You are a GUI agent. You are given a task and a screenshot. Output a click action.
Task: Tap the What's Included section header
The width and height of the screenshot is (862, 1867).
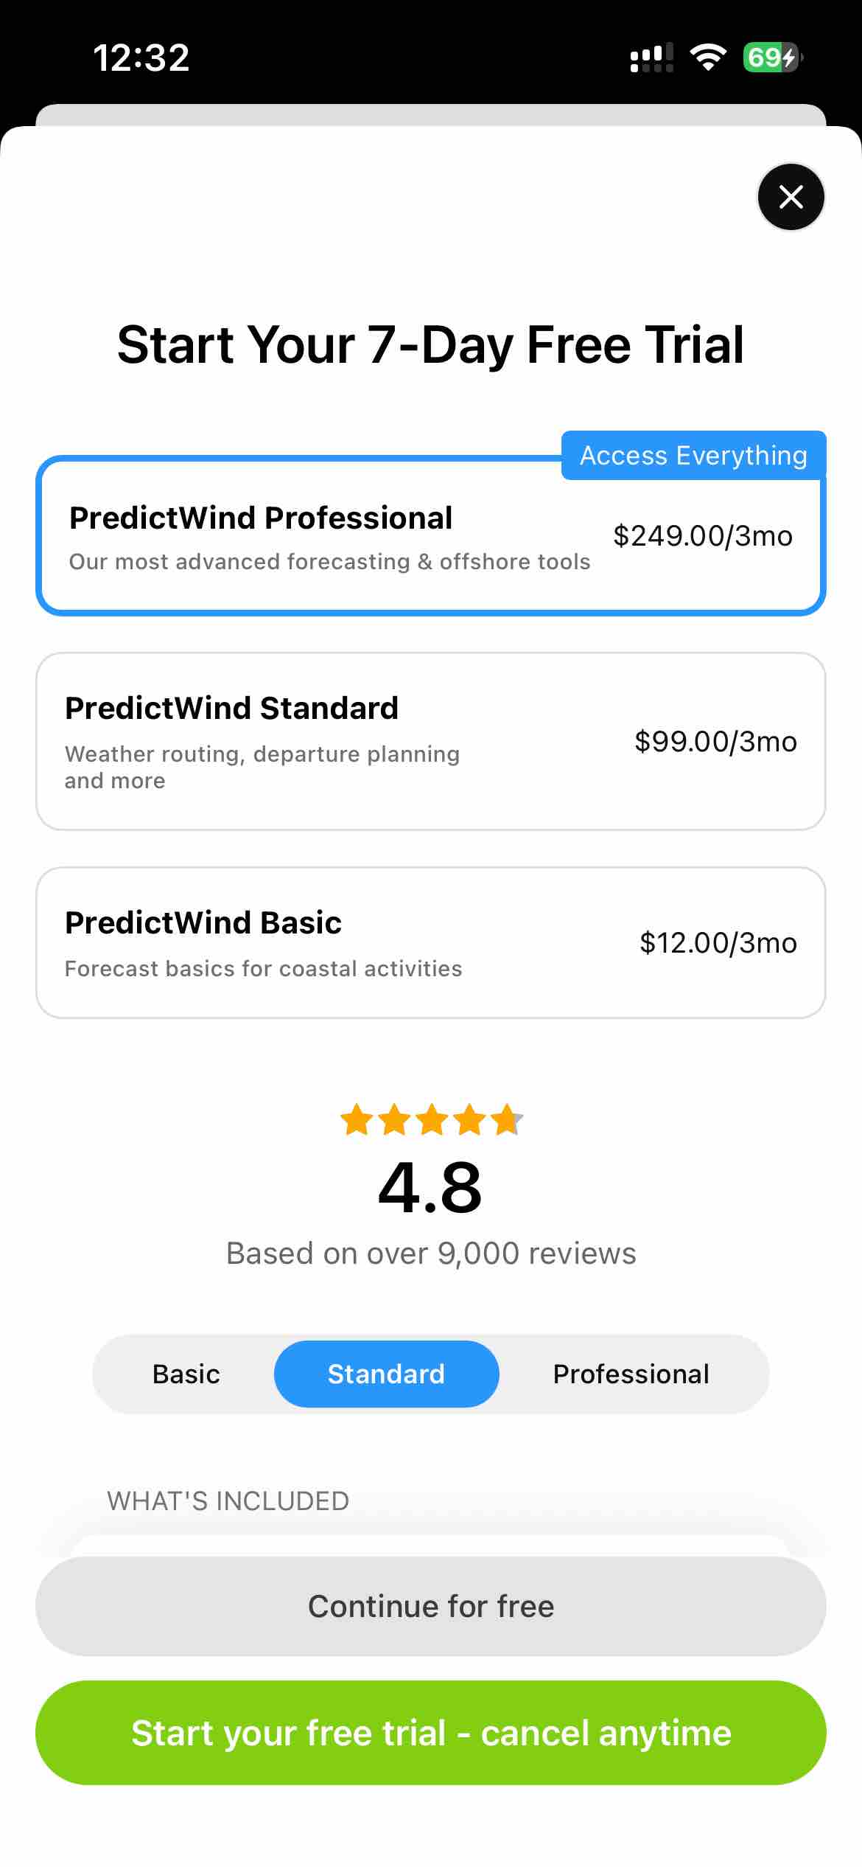pos(228,1501)
